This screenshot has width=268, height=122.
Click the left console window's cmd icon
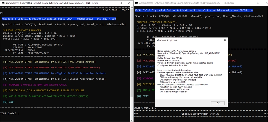[3, 3]
